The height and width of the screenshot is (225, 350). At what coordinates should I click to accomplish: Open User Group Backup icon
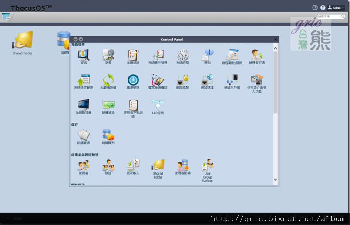(207, 171)
